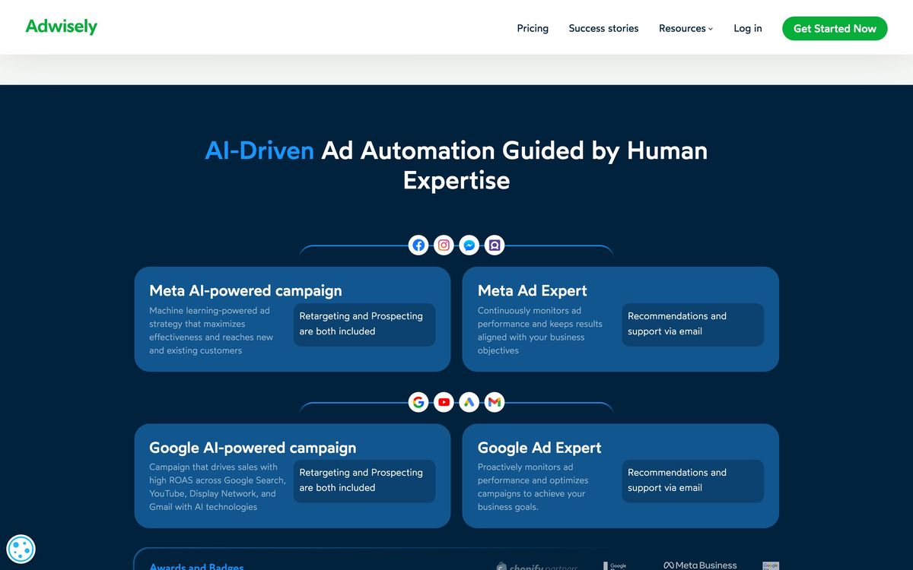Click the 'Proactively monitors ad performance' description
The height and width of the screenshot is (570, 913).
[x=533, y=487]
